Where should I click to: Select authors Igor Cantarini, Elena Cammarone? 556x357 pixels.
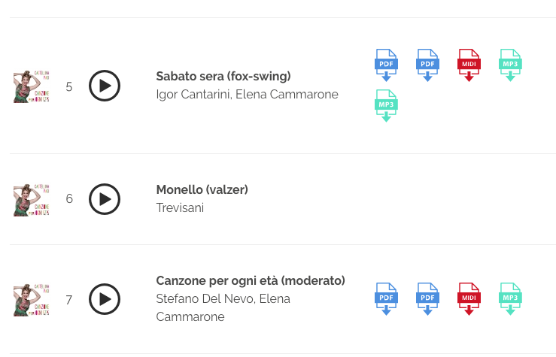[x=247, y=95]
